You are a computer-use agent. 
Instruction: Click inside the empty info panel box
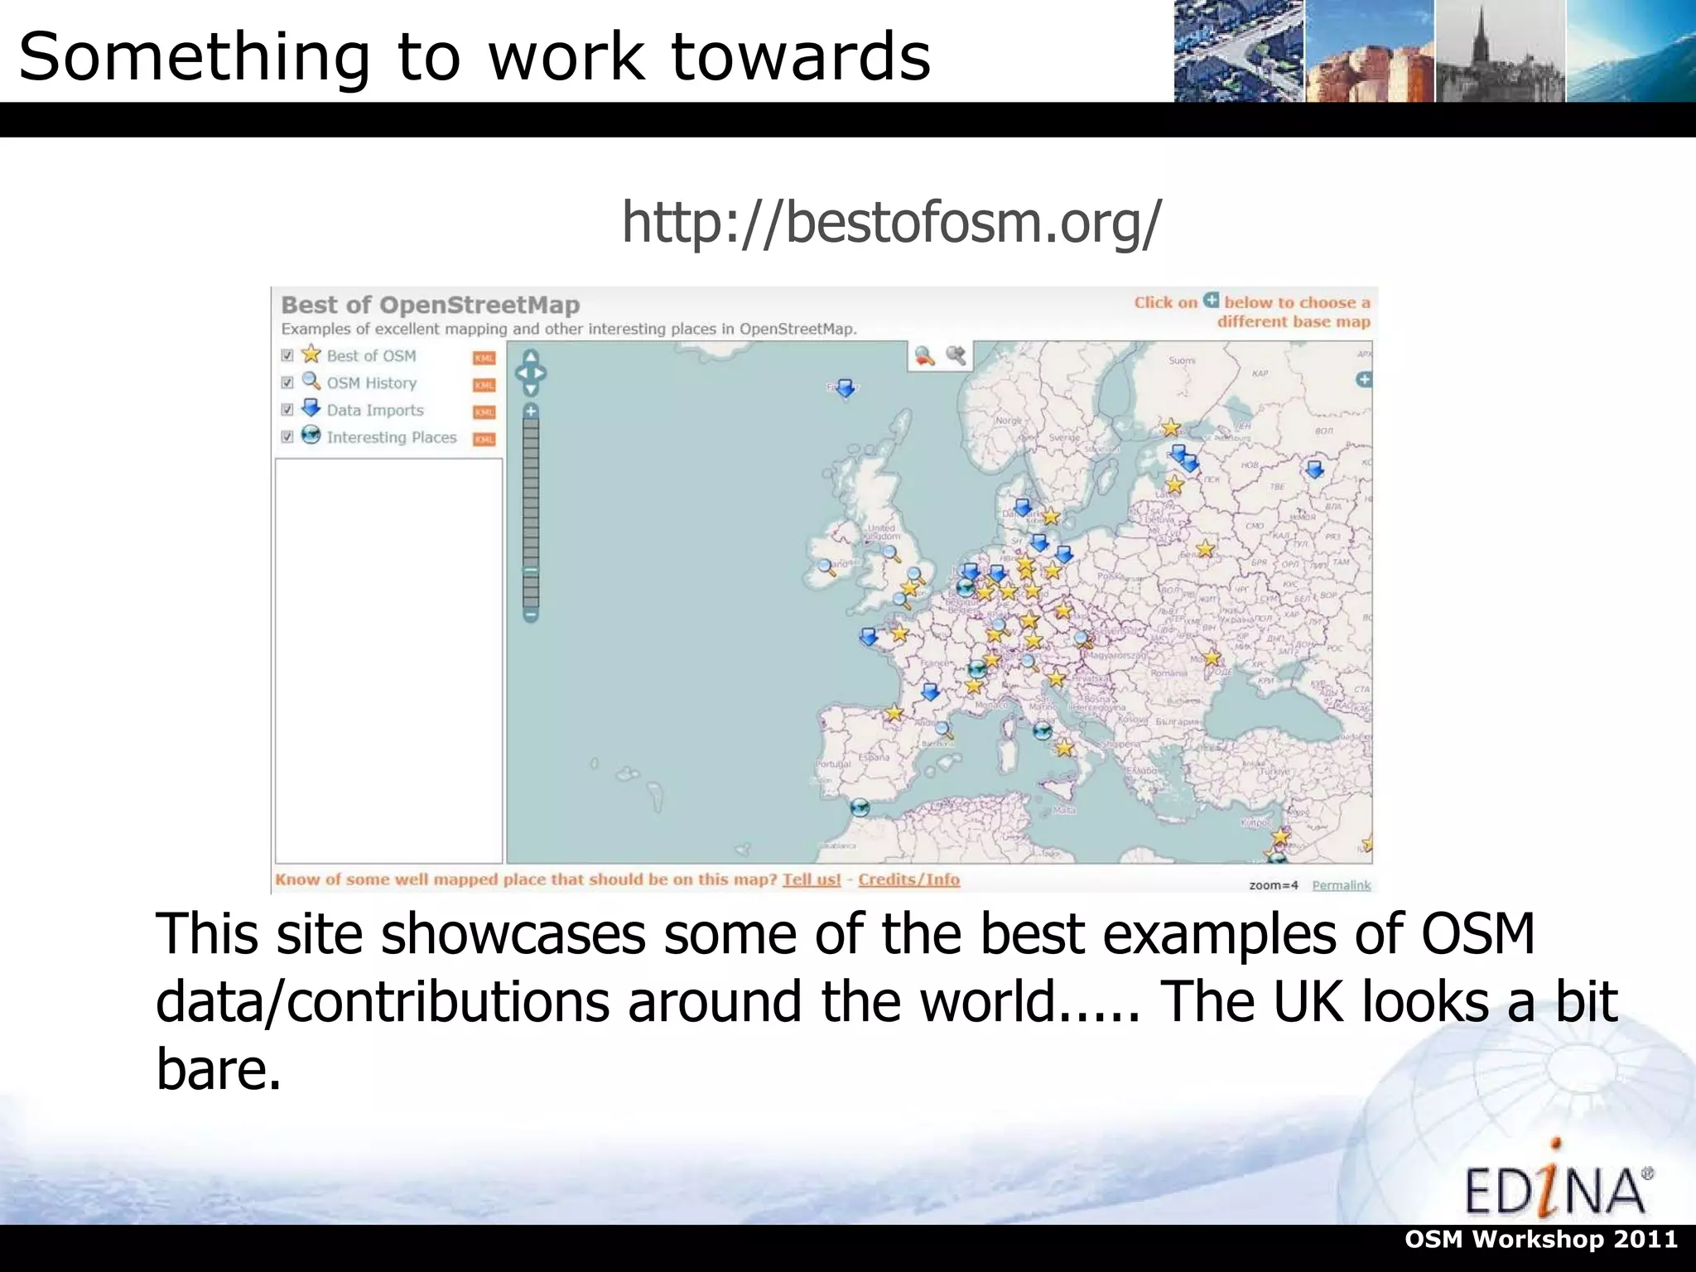pyautogui.click(x=388, y=661)
